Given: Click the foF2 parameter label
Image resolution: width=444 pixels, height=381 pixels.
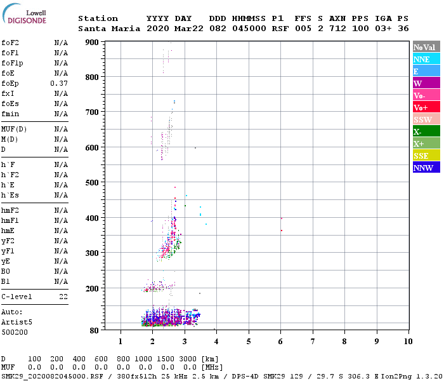Looking at the screenshot, I should 10,43.
